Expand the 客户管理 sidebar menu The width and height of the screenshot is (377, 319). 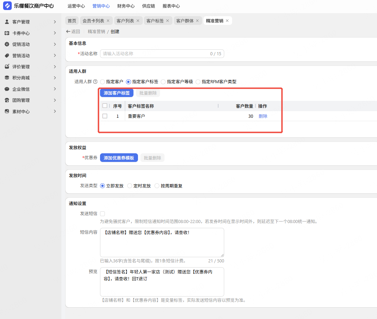(55, 22)
